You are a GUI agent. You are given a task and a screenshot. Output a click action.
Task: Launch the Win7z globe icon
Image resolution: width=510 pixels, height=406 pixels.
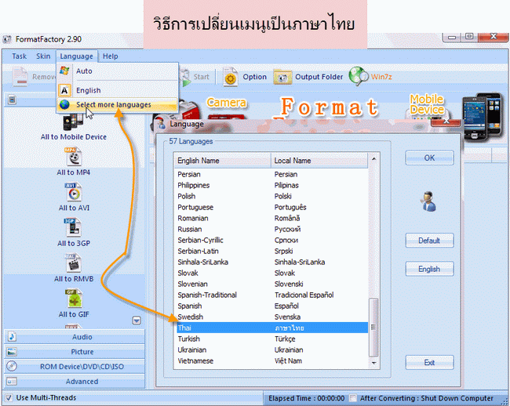[359, 76]
